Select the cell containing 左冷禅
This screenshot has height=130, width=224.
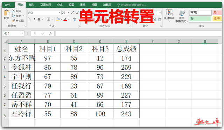click(21, 114)
